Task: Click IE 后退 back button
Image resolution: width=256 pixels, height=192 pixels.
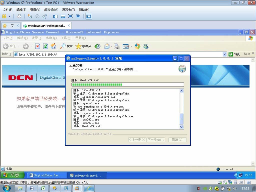Action: click(x=9, y=46)
